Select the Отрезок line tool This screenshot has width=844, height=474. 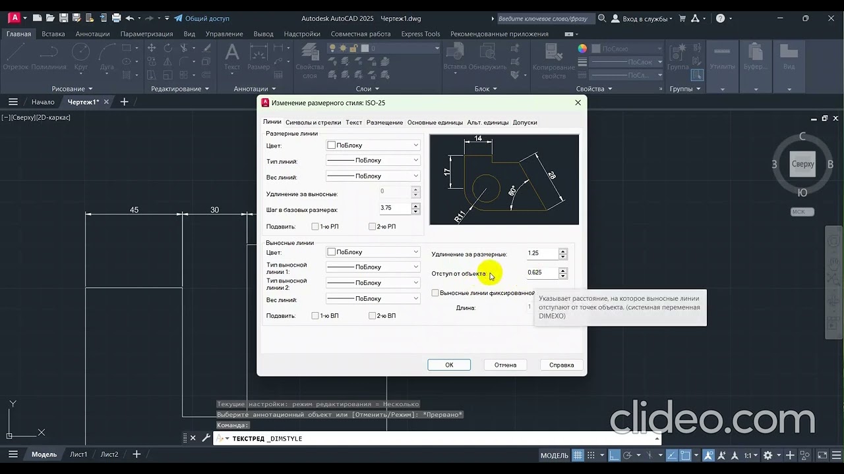point(16,57)
